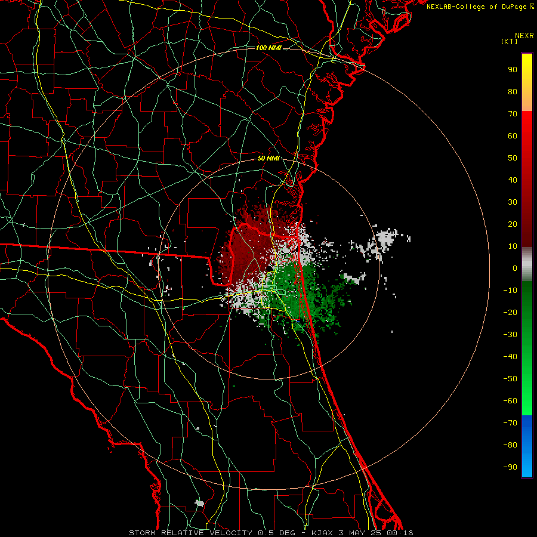Select the 70 value on the velocity scale
Viewport: 537px width, 537px height.
[513, 114]
